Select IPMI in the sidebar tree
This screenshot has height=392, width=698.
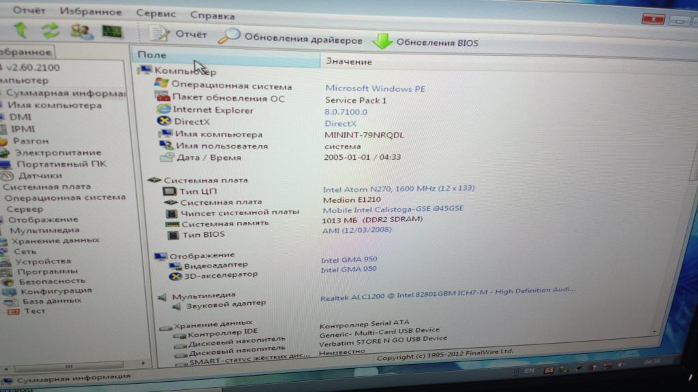point(22,129)
